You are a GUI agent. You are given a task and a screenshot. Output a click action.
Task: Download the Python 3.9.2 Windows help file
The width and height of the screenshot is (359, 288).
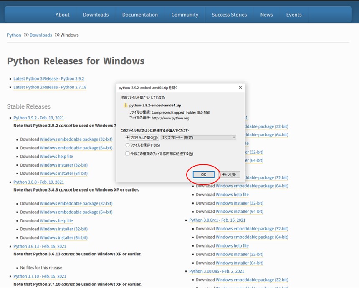(x=56, y=157)
